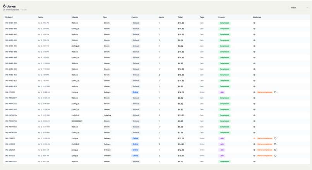Mark Apr 2, 10:49 AM order as completado

[x=265, y=92]
